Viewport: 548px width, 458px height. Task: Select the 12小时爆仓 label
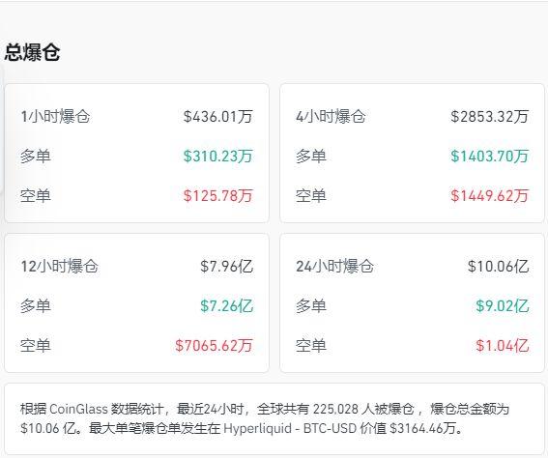pos(59,267)
